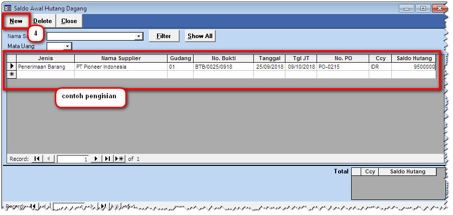Go to next record arrow icon
The image size is (453, 215).
tap(96, 159)
